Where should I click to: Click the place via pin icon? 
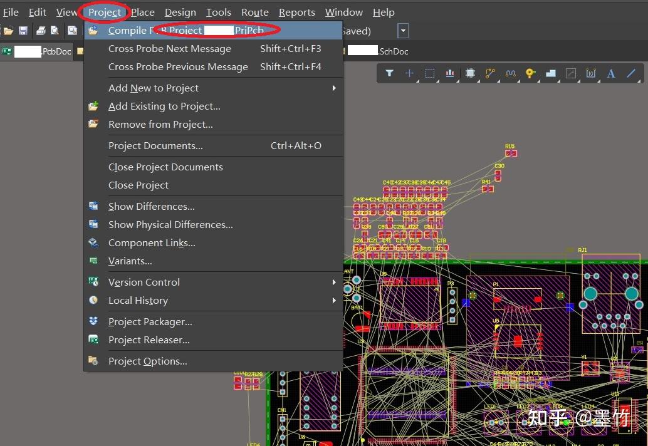(530, 73)
